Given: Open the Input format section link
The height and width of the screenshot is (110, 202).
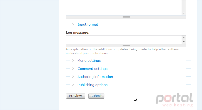Looking at the screenshot, I should [88, 25].
